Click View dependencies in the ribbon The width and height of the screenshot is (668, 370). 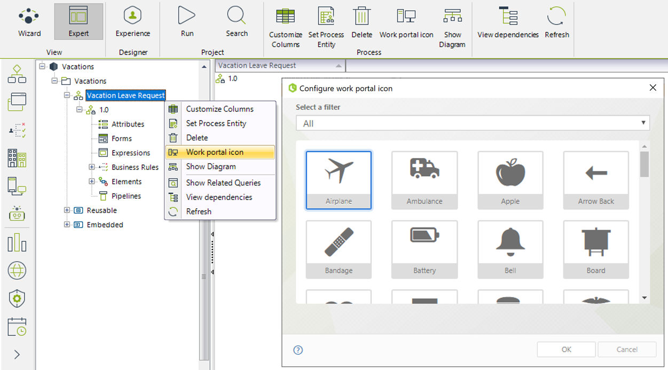[508, 22]
